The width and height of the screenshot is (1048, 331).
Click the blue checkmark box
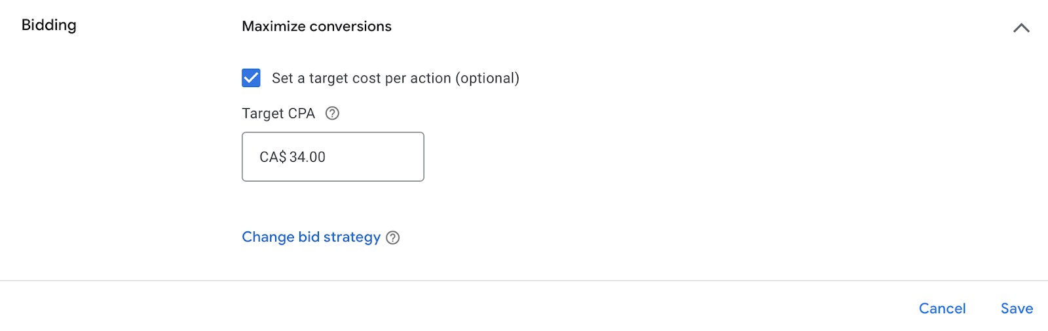tap(251, 78)
